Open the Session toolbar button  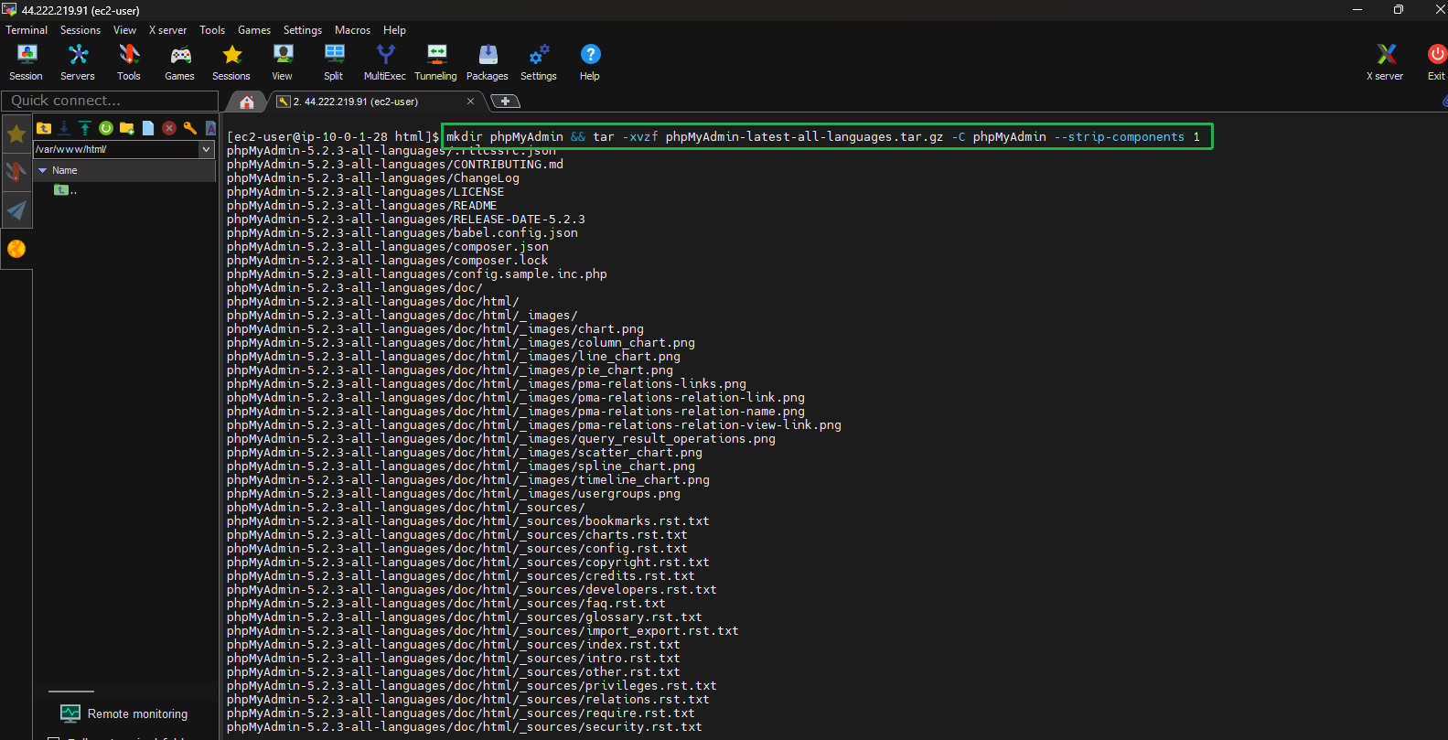pos(26,62)
